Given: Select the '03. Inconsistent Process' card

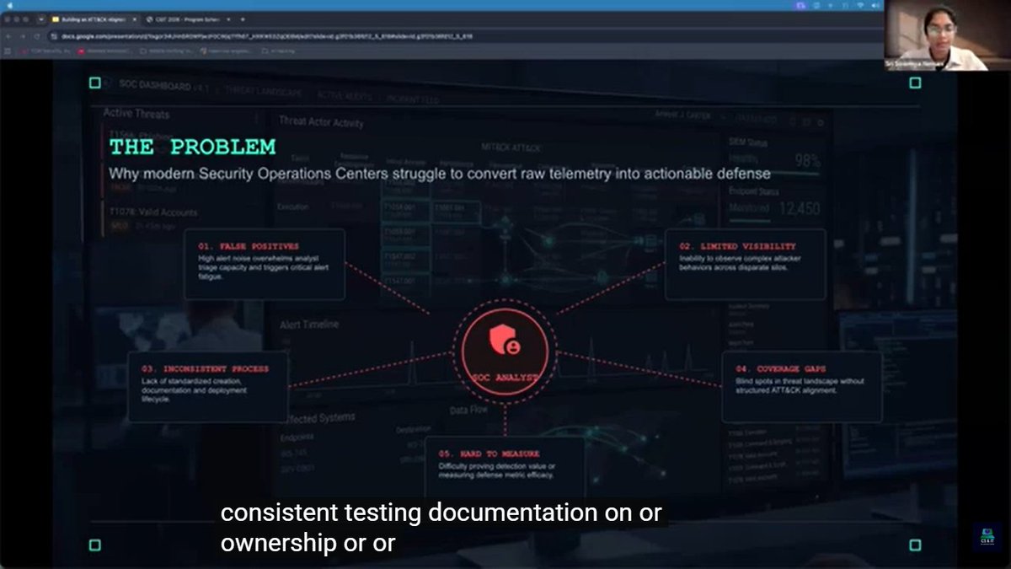Looking at the screenshot, I should point(208,387).
